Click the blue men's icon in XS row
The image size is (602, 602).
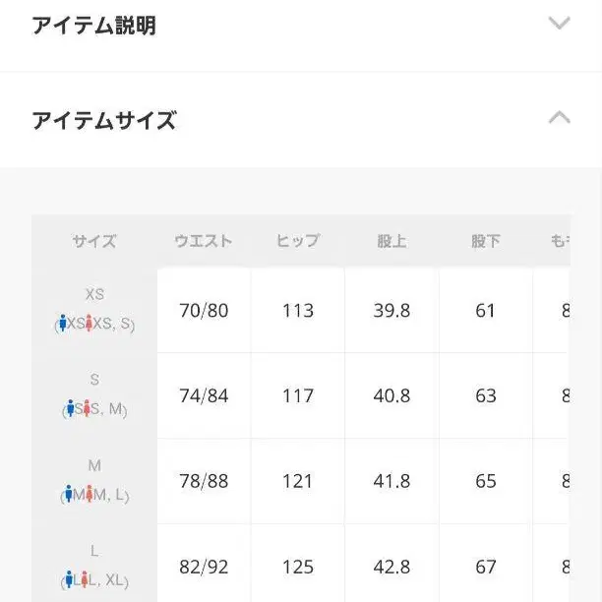pos(63,324)
